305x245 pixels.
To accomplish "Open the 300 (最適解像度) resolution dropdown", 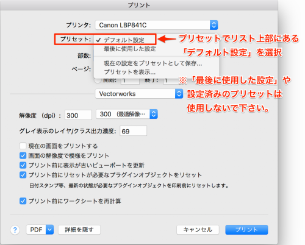I will pos(127,114).
